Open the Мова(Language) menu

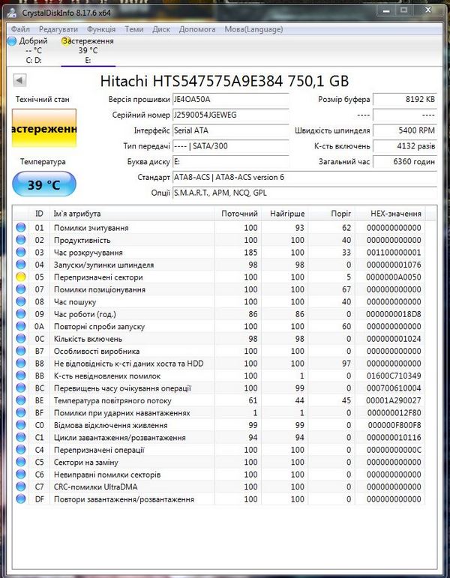(x=253, y=29)
